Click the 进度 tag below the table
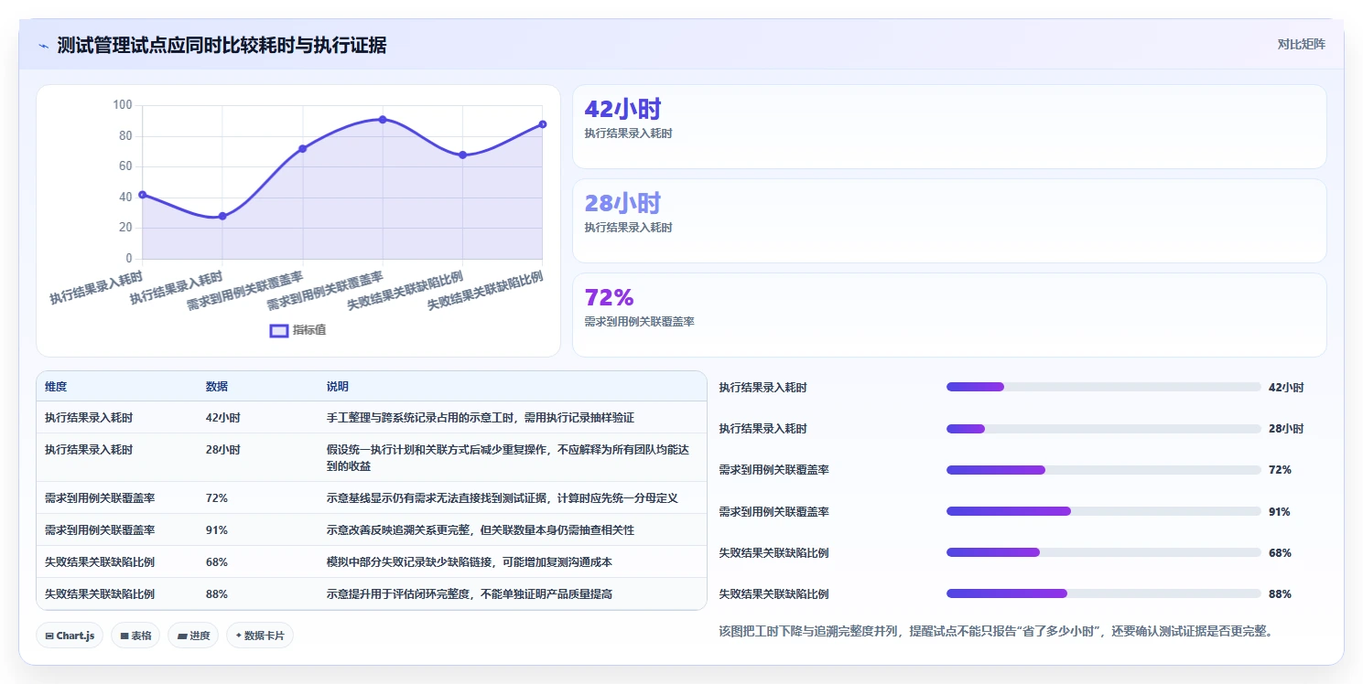The image size is (1363, 684). 193,636
